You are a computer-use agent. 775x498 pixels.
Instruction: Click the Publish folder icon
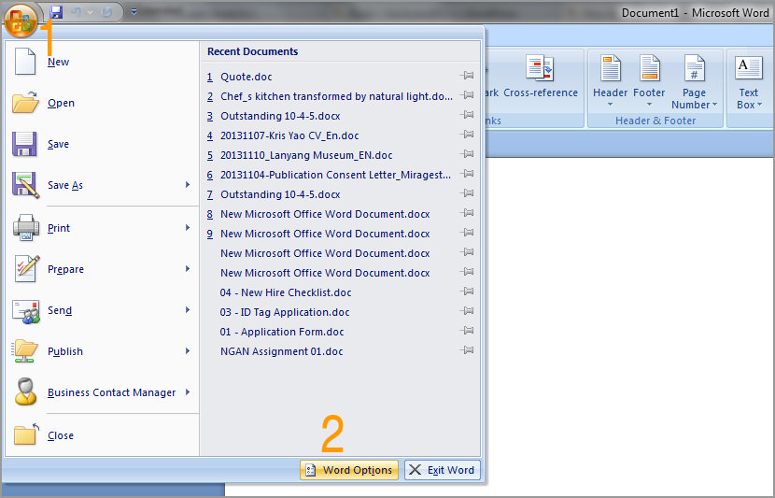(x=24, y=351)
